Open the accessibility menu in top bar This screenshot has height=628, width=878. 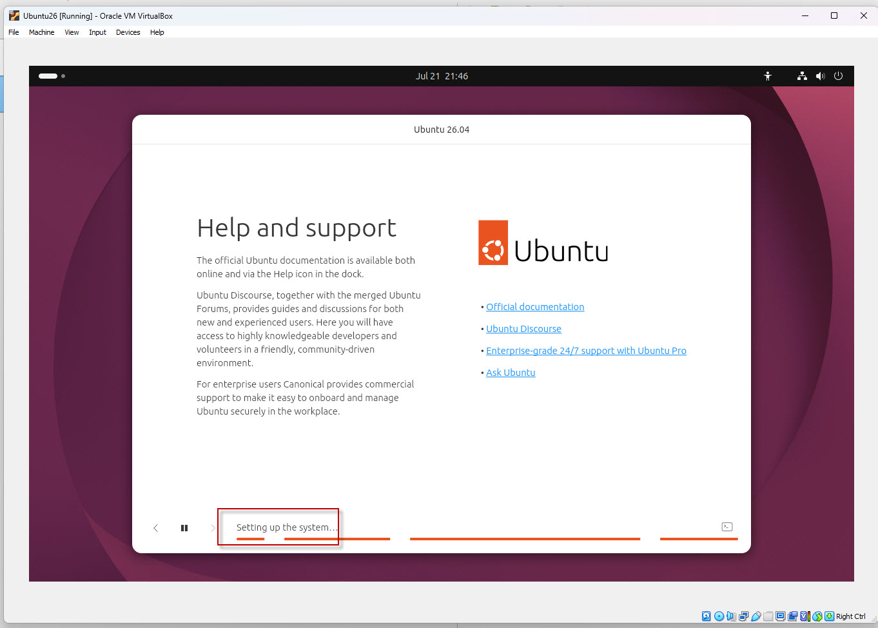(768, 76)
